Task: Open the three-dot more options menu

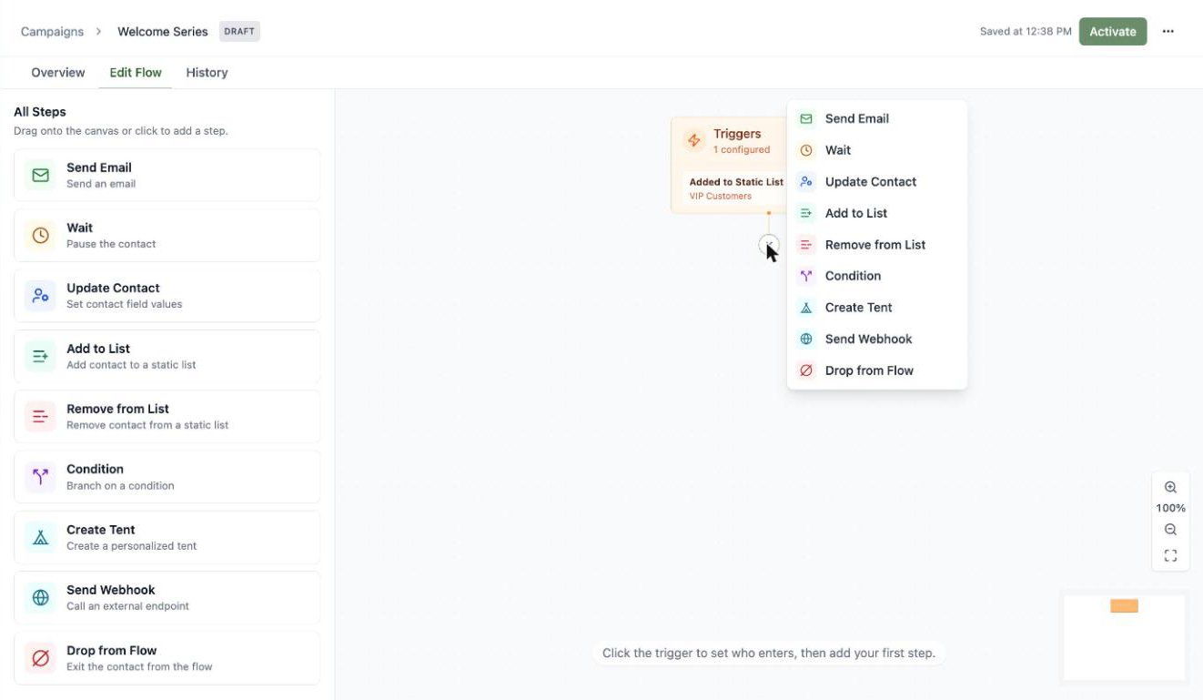Action: click(x=1168, y=31)
